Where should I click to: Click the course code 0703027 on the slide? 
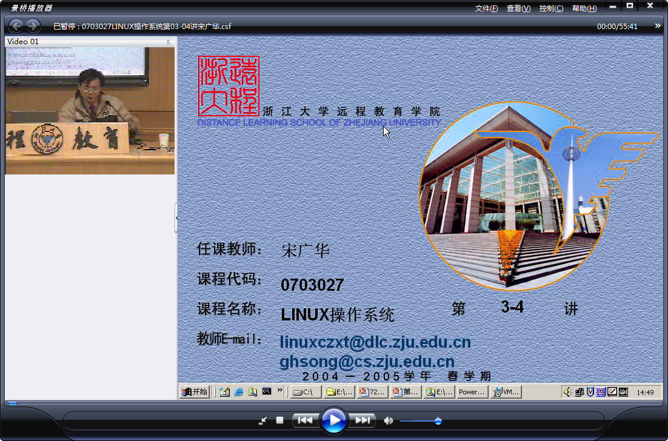tap(312, 285)
